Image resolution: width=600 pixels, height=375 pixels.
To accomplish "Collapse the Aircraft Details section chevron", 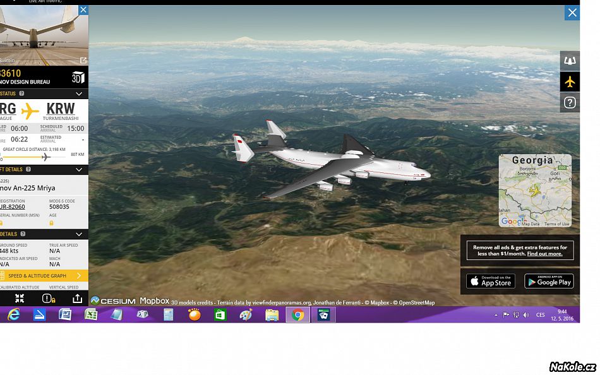I will (79, 170).
